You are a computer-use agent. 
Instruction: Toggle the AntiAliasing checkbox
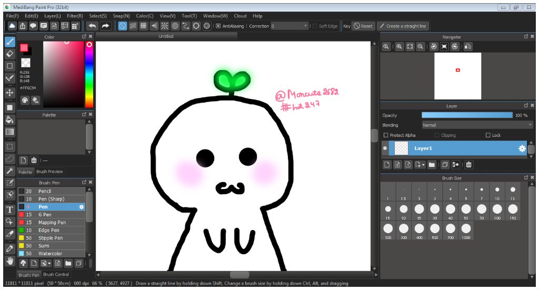click(218, 26)
